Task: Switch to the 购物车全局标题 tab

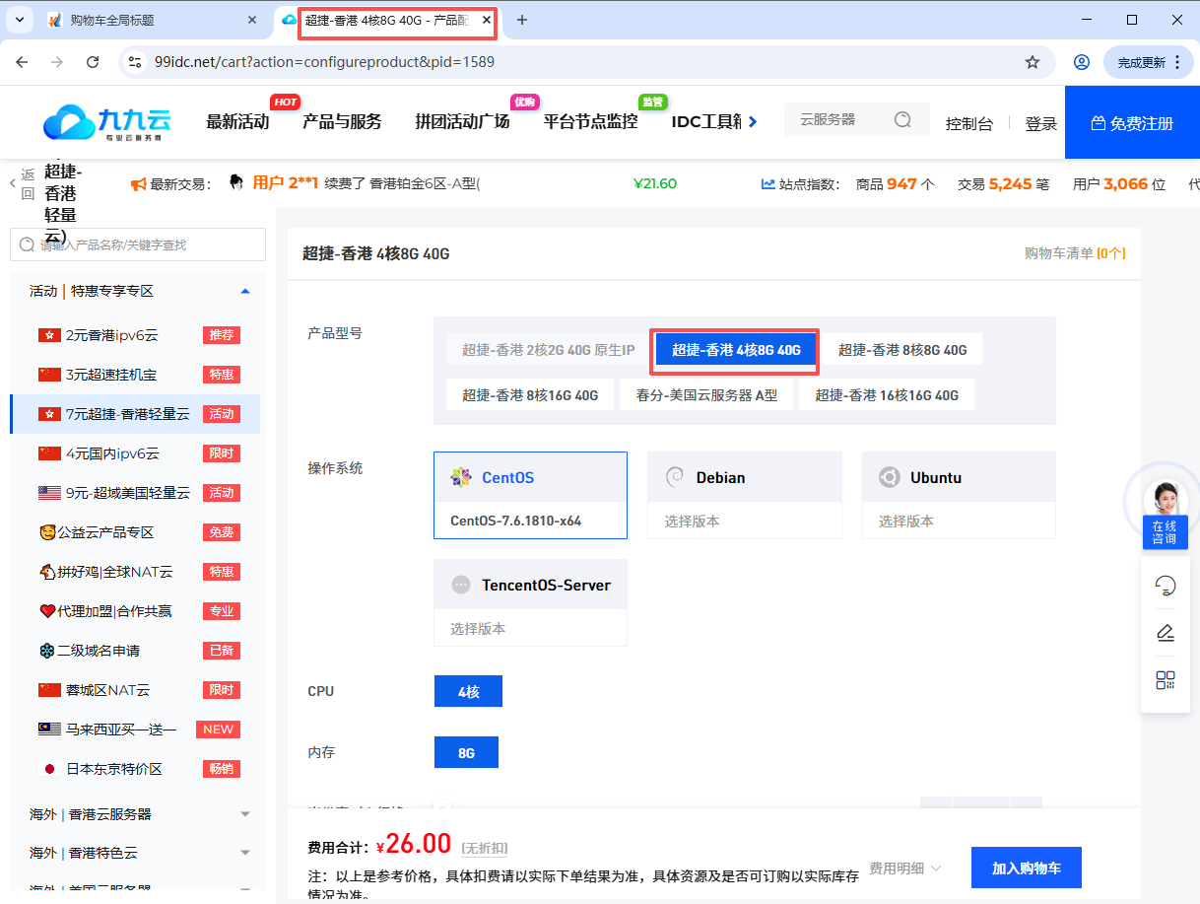Action: 153,20
